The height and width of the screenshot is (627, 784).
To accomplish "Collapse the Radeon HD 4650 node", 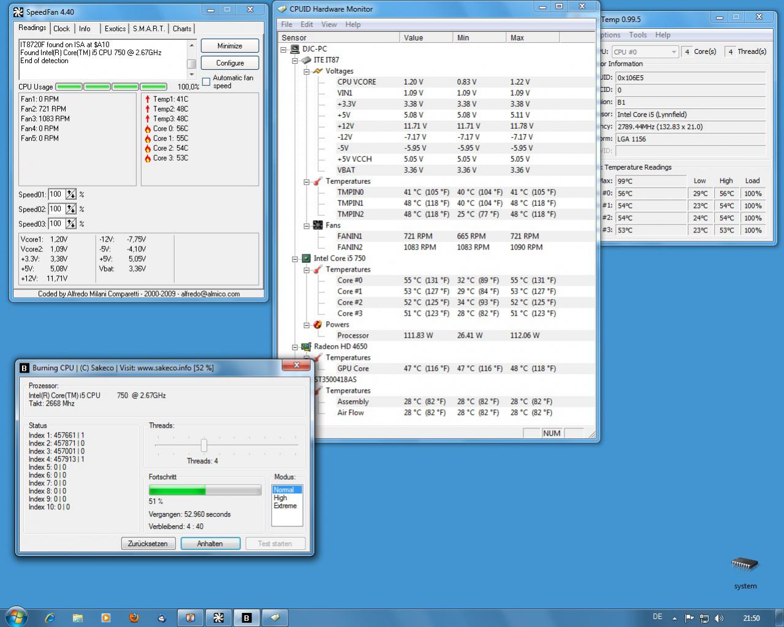I will tap(295, 347).
